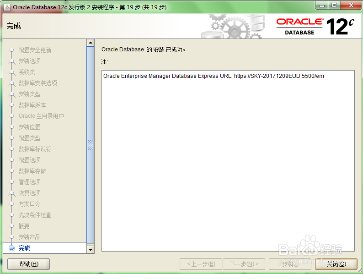Select the 安装选项 step
This screenshot has height=274, width=363.
29,61
